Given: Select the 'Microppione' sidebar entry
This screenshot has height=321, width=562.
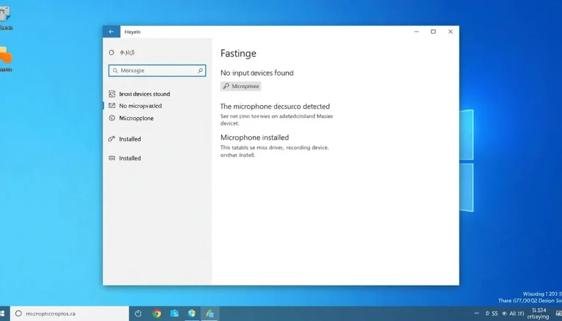Looking at the screenshot, I should click(136, 118).
